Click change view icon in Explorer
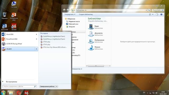 (150, 14)
